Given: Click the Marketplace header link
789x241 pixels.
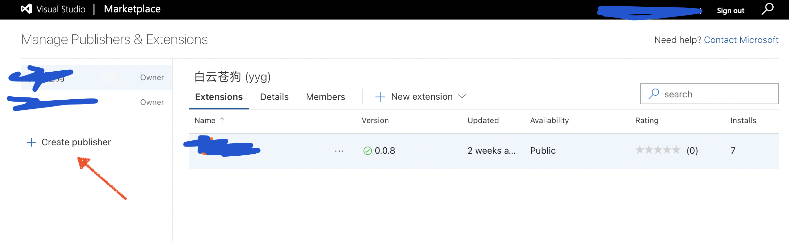Looking at the screenshot, I should point(132,9).
